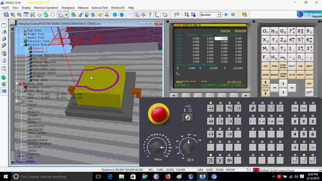Open File Explorer from Windows taskbar
Viewport: 322px width, 181px height.
tap(122, 177)
